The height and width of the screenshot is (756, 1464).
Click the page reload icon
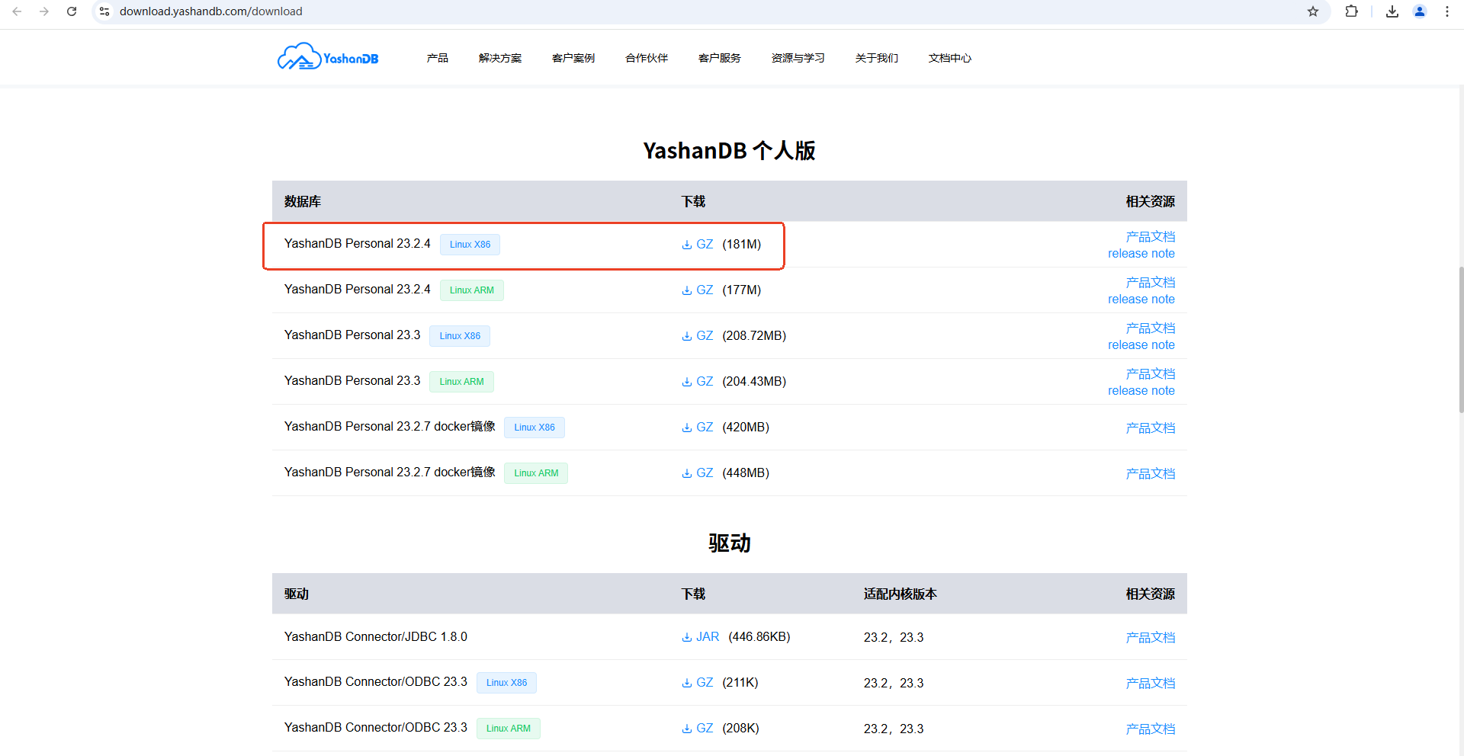(x=72, y=11)
